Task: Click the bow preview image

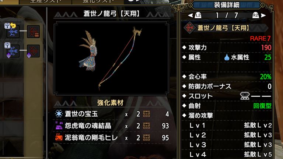Action: (x=111, y=58)
